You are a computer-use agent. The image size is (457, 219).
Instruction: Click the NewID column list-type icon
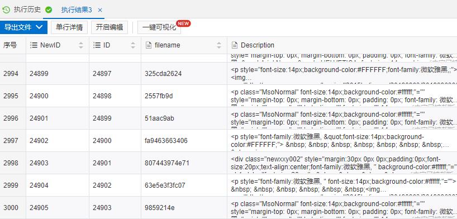pyautogui.click(x=34, y=45)
